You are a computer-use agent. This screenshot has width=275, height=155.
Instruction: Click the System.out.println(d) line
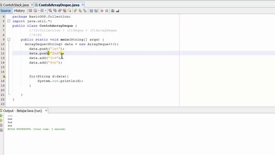click(60, 81)
